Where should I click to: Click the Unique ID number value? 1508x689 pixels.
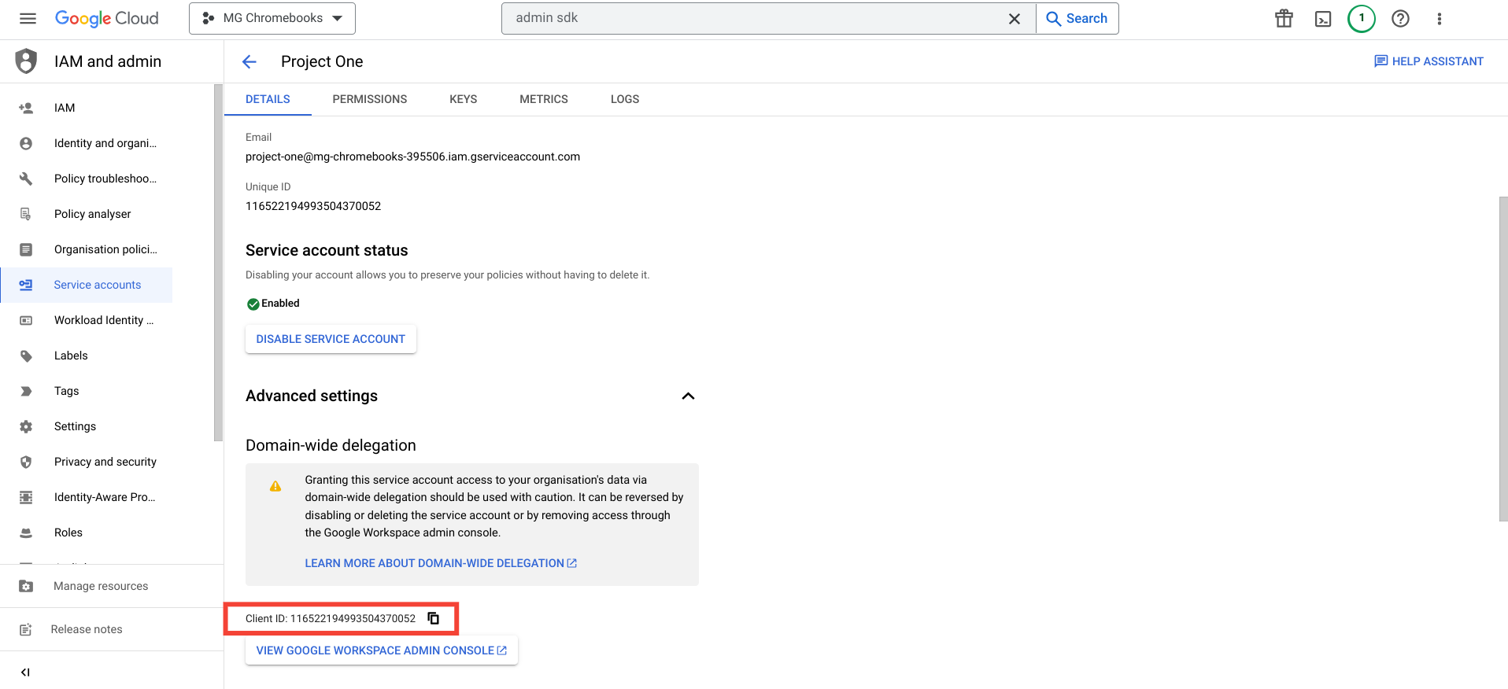[x=313, y=206]
